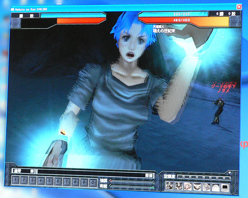Select hotkey slot 1 in skill bar

pos(16,180)
